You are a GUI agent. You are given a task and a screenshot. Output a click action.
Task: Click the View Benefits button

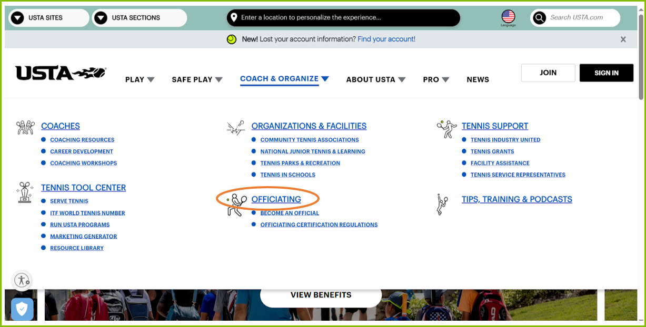pos(321,295)
